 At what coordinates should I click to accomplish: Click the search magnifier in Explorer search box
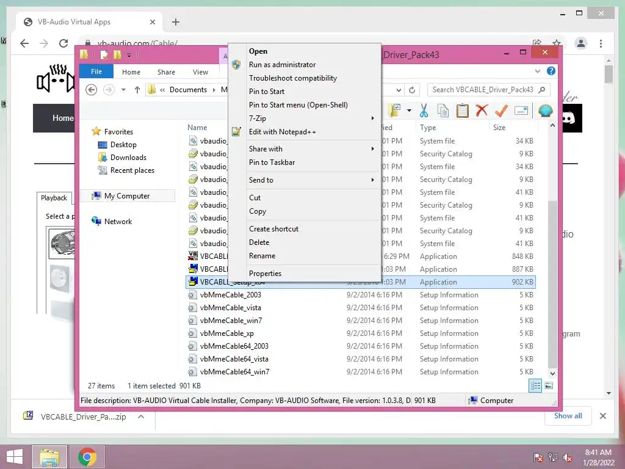tap(542, 90)
